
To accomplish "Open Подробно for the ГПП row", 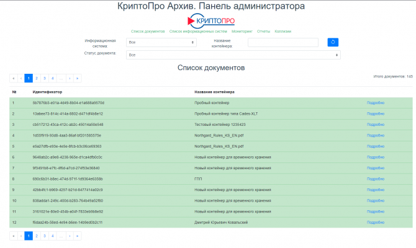I will [x=376, y=179].
